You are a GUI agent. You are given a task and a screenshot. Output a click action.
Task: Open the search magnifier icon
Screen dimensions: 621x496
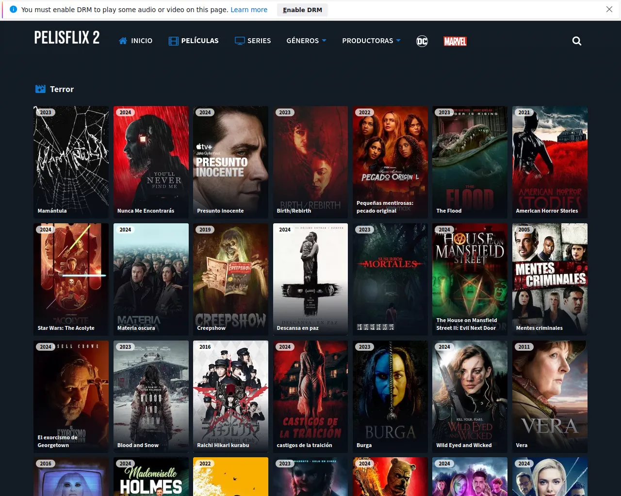tap(576, 41)
